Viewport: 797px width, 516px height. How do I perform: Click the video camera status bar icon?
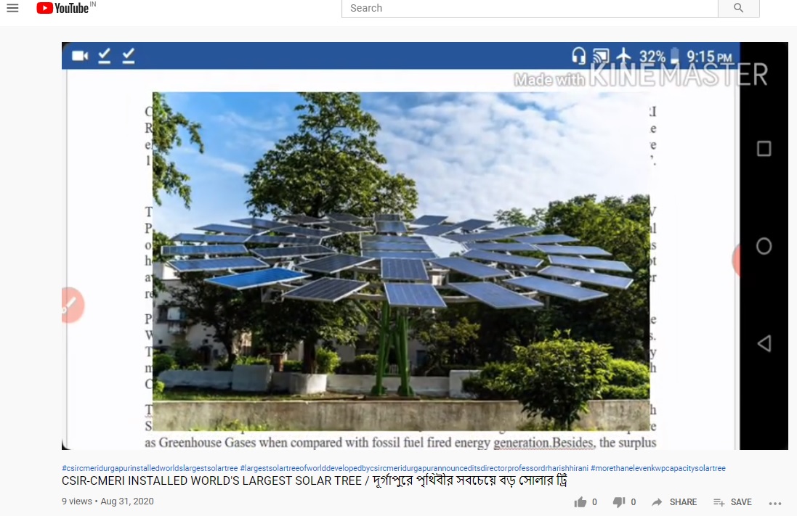[80, 55]
